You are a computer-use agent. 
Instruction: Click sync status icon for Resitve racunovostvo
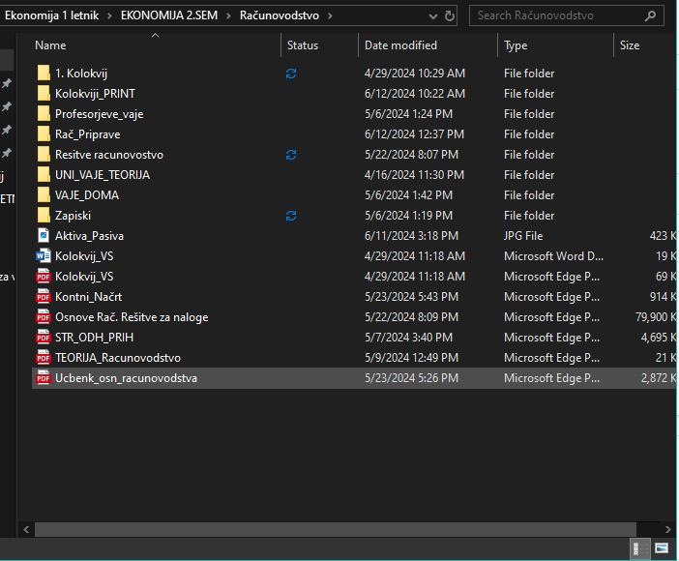click(291, 155)
